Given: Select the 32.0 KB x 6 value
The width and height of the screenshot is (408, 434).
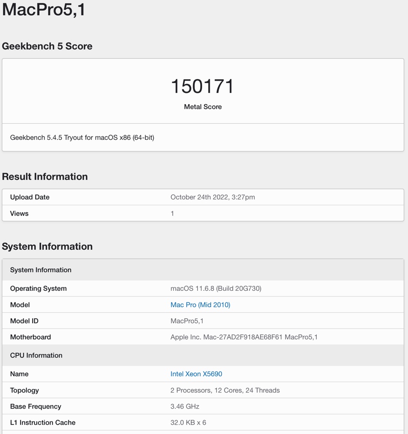Looking at the screenshot, I should 188,422.
